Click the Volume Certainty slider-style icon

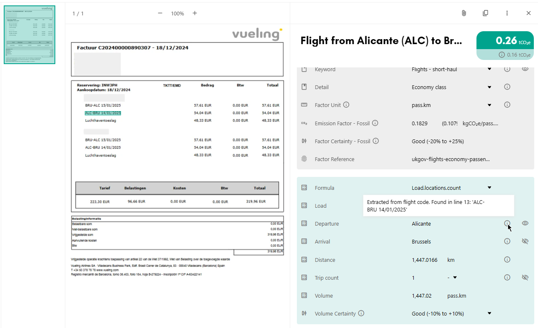tap(304, 313)
